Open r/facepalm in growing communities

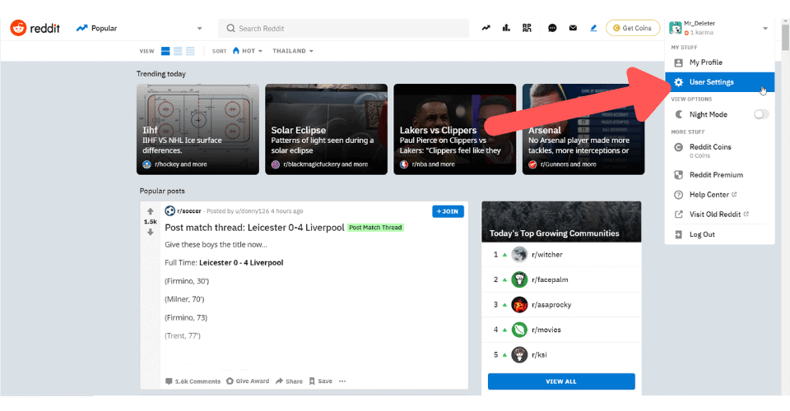point(550,279)
